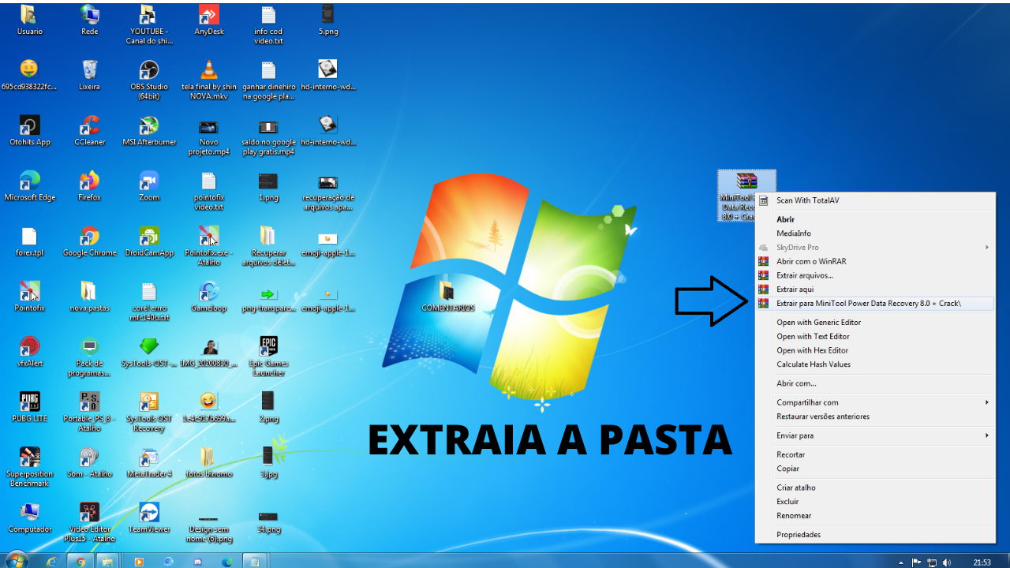
Task: Select the AnyDesk desktop shortcut
Action: pos(209,21)
